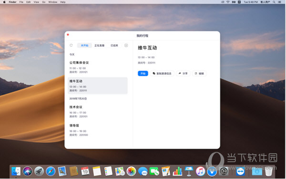Click the 编辑 edit button
This screenshot has height=179, width=286.
[199, 74]
